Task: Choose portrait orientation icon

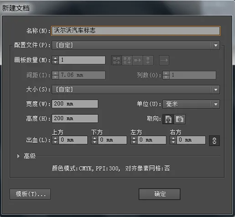Action: point(168,119)
